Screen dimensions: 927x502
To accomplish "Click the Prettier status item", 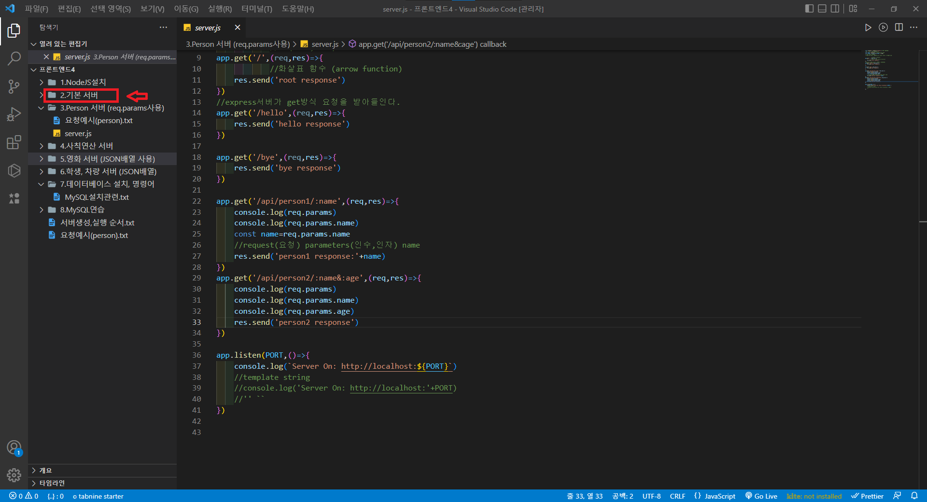I will 867,496.
